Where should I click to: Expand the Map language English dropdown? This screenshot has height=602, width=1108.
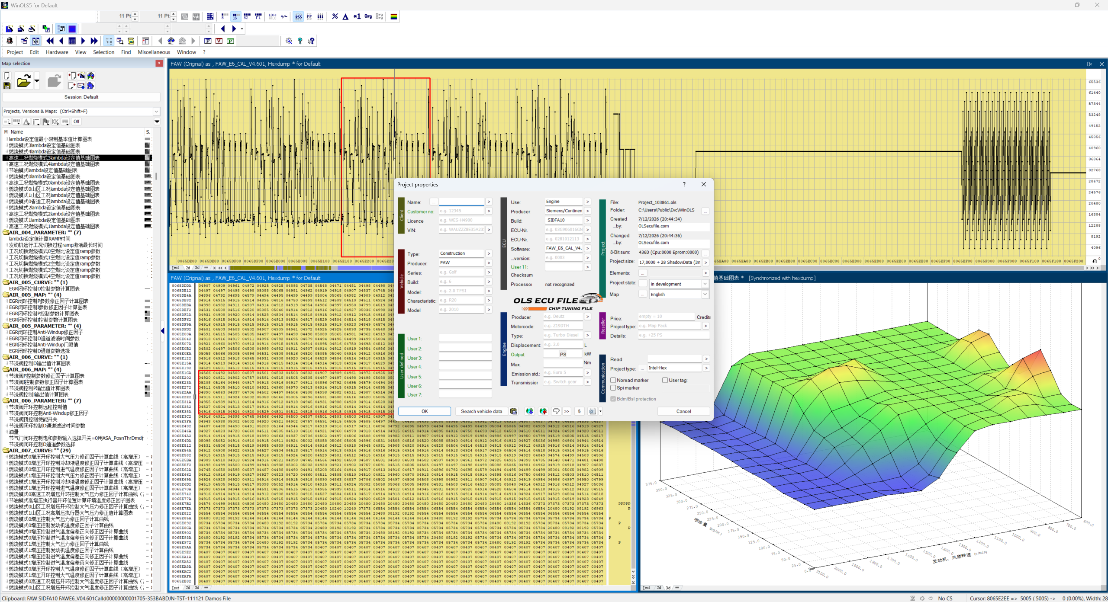678,294
